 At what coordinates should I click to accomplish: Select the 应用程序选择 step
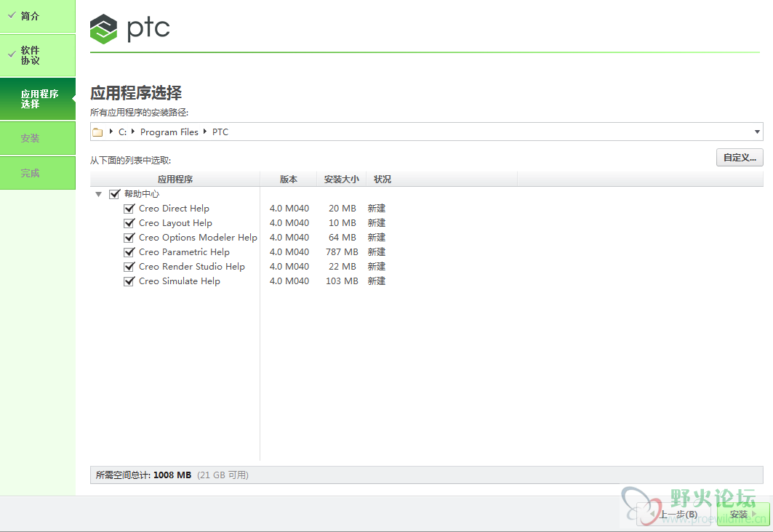38,99
